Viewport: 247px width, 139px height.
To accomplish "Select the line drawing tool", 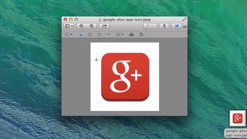I will 108,34.
